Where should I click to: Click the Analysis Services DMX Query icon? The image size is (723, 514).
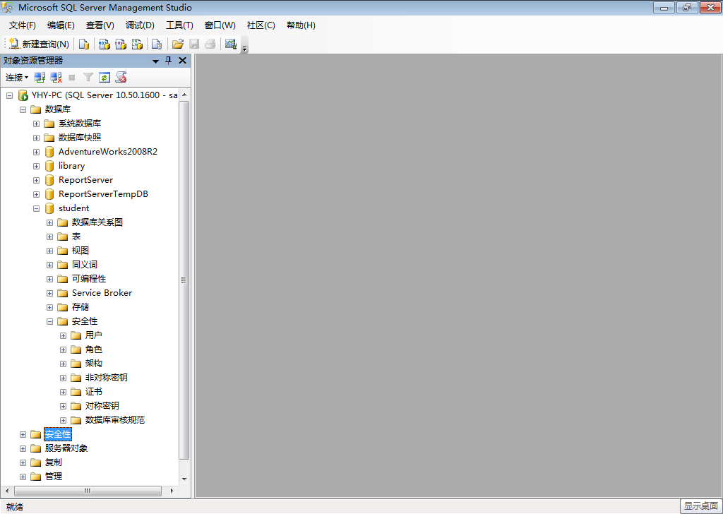[120, 44]
